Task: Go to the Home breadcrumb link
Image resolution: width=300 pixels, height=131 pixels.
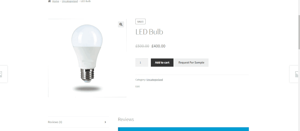Action: [x=55, y=1]
